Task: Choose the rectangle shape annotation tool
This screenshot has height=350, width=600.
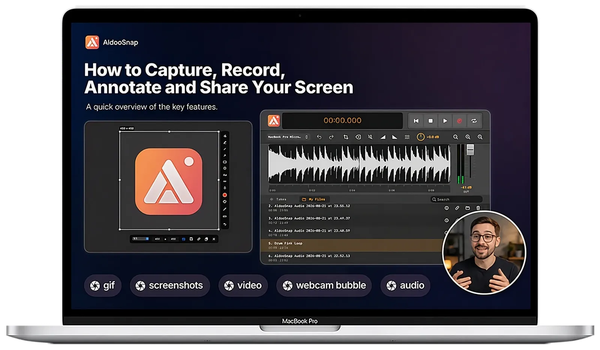Action: pos(225,162)
